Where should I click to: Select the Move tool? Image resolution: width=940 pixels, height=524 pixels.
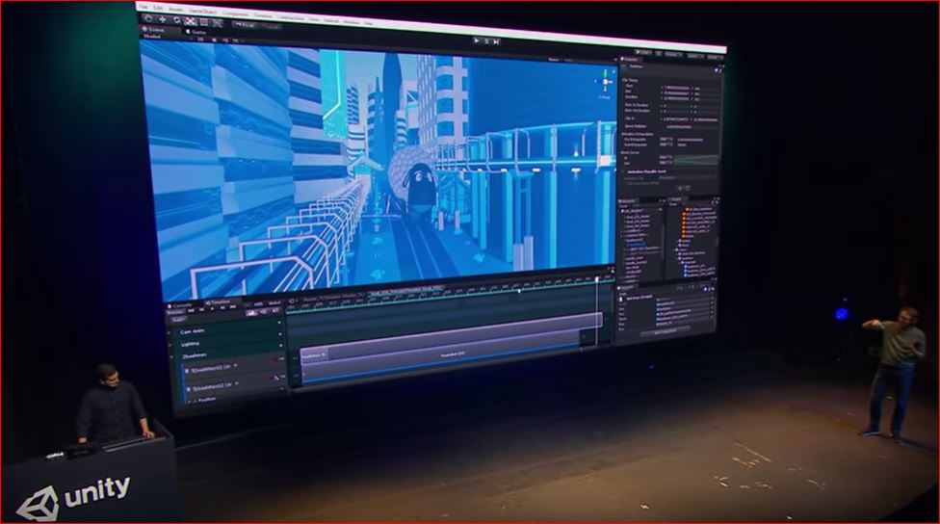click(163, 19)
